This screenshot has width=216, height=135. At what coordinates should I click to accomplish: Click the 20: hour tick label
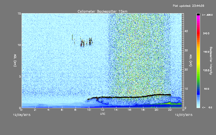click(157, 110)
